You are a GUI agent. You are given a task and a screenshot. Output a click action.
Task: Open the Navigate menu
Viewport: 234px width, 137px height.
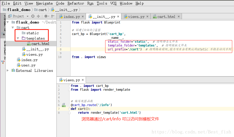pos(44,3)
